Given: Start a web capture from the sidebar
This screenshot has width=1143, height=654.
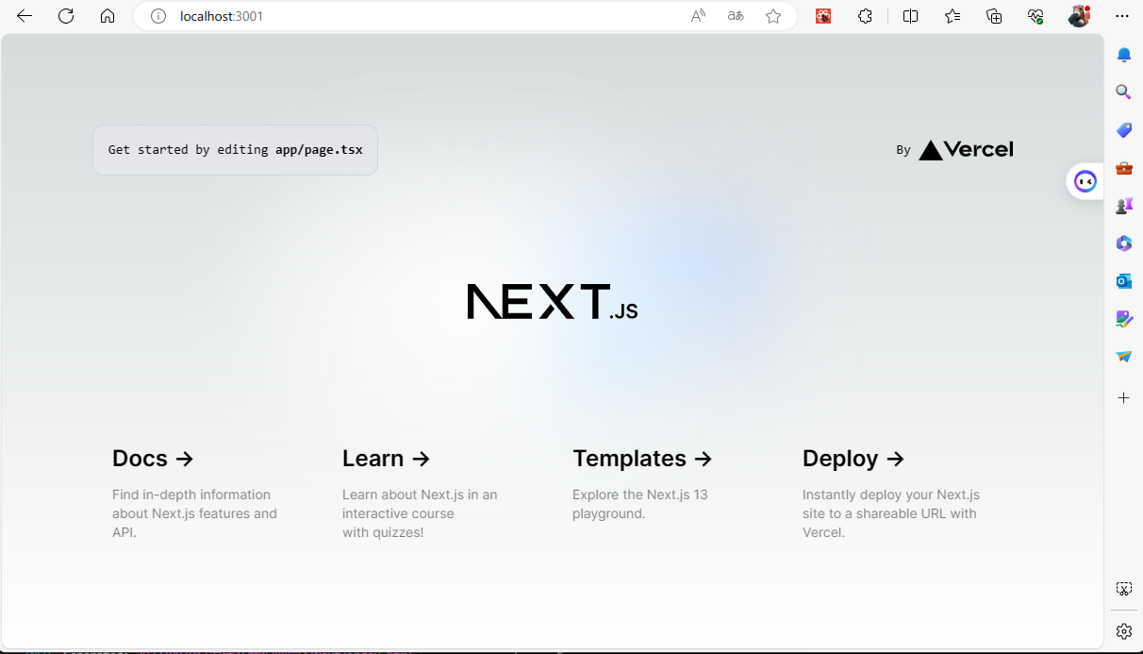Looking at the screenshot, I should [1123, 588].
